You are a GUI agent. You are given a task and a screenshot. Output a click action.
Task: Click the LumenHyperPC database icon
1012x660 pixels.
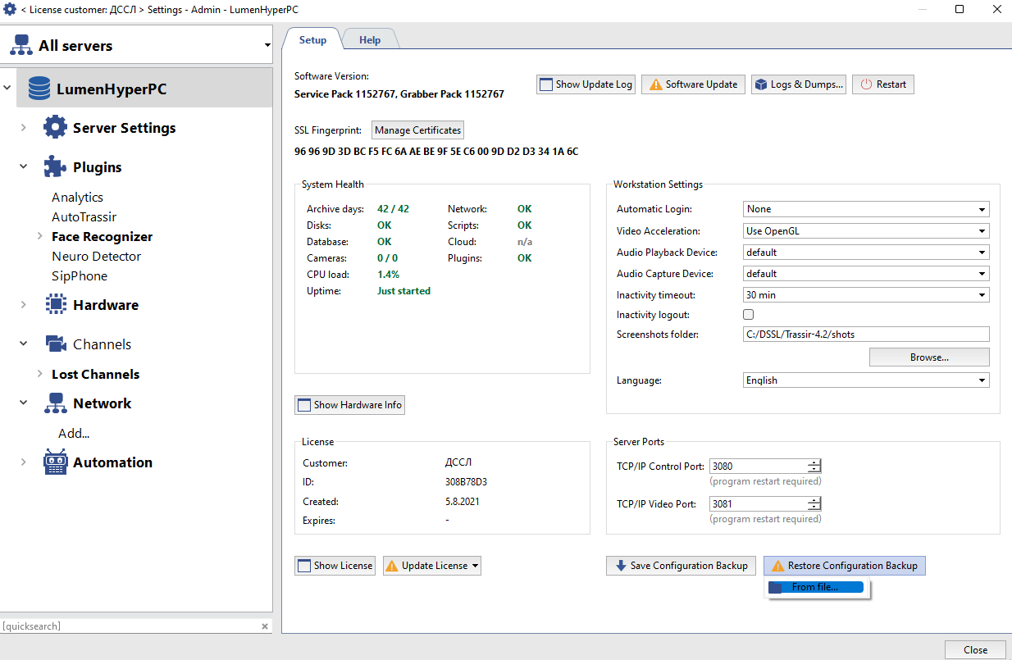tap(39, 89)
